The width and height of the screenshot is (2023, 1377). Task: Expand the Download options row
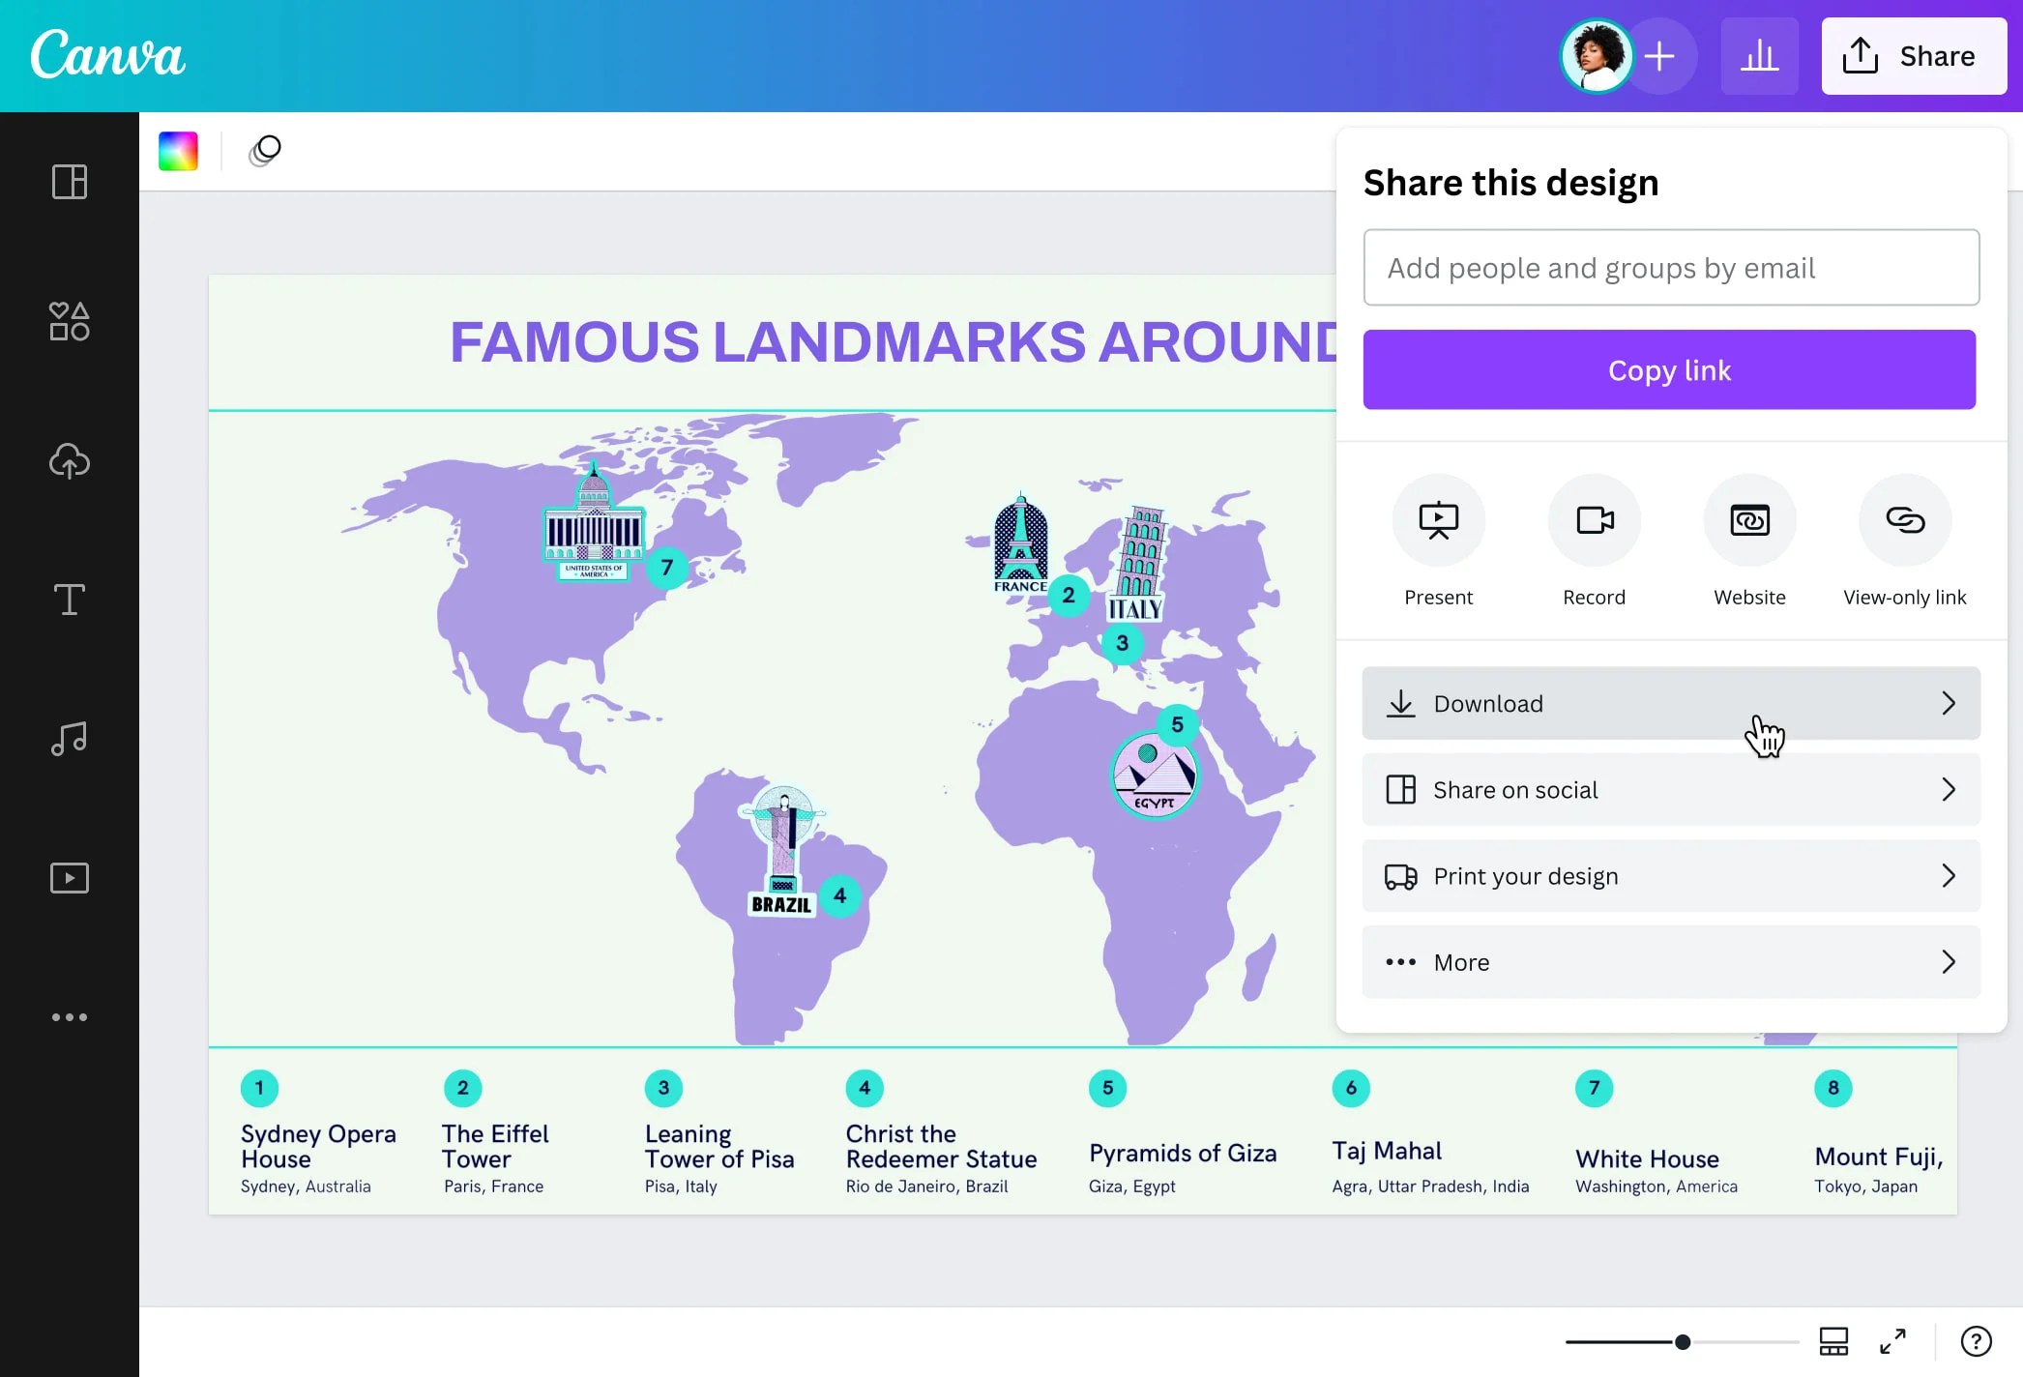click(x=1670, y=703)
